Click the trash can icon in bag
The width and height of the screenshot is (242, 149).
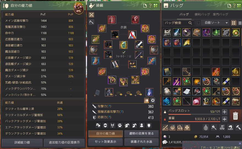pyautogui.click(x=235, y=116)
